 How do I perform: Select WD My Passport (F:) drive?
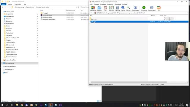(x=10, y=67)
